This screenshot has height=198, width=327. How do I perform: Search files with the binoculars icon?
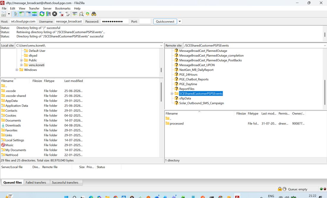(x=94, y=14)
